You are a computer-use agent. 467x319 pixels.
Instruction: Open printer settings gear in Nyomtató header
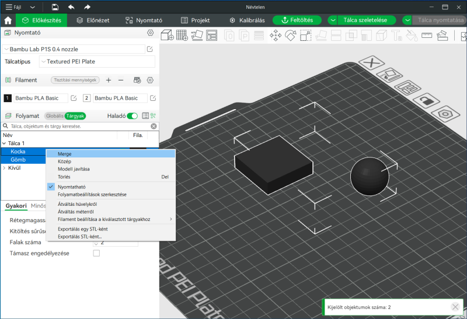[151, 33]
